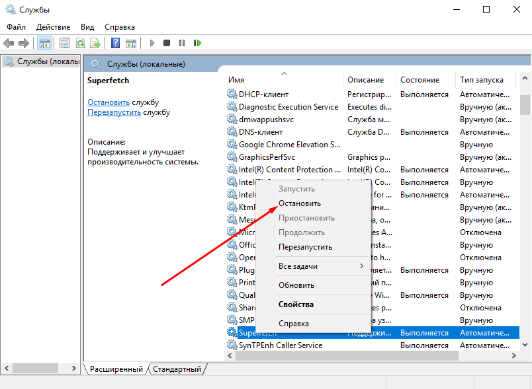Click left tree pane scroll right arrow
532x389 pixels.
74,368
